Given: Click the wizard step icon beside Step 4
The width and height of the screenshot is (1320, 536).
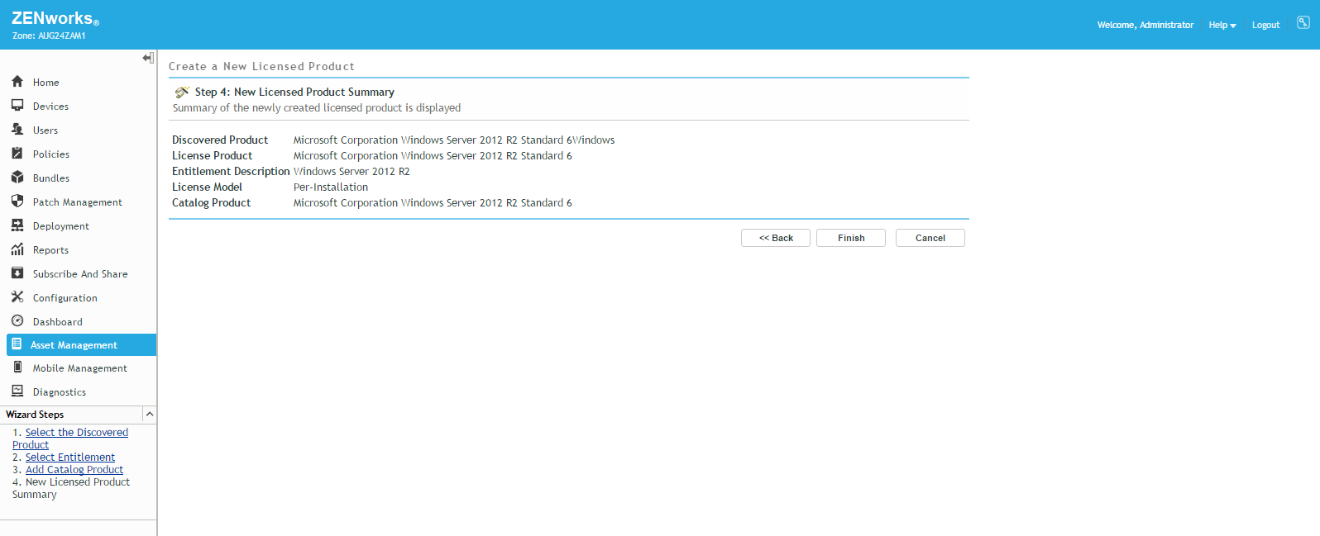Looking at the screenshot, I should 182,92.
